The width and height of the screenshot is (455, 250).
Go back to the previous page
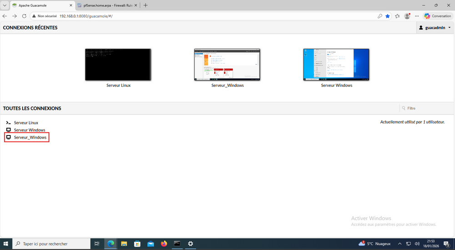[x=5, y=16]
